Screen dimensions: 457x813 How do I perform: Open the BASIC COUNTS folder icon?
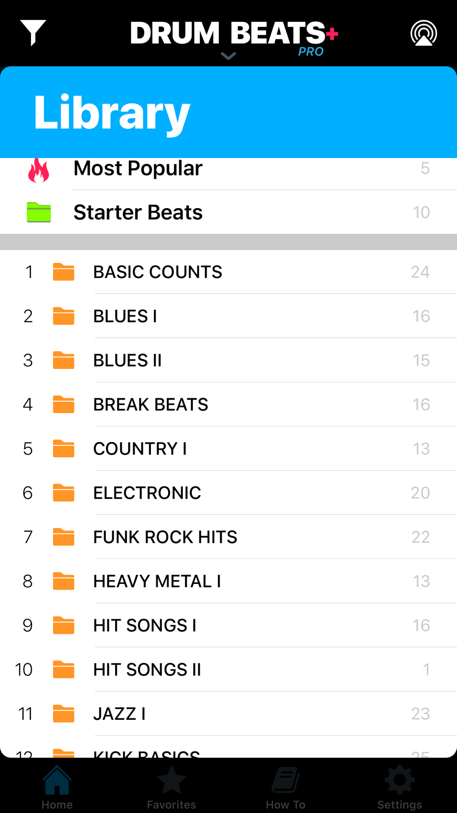tap(64, 272)
